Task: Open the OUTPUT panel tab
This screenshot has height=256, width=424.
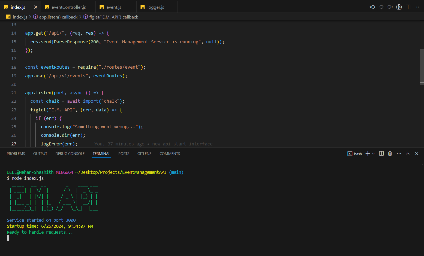Action: pos(40,154)
